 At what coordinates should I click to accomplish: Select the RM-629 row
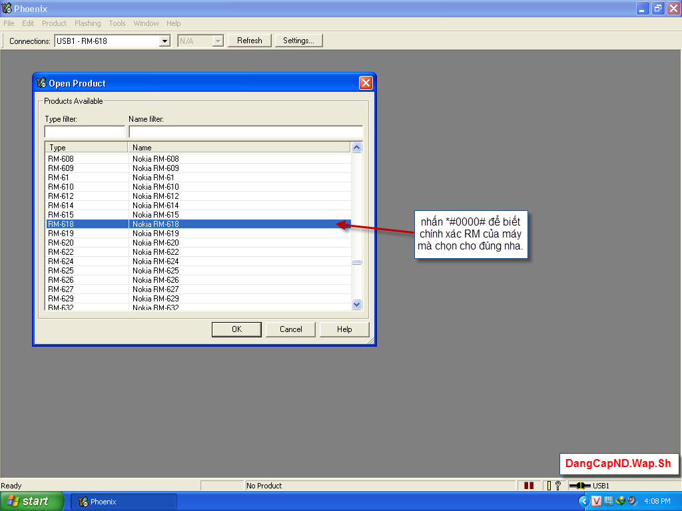click(198, 299)
